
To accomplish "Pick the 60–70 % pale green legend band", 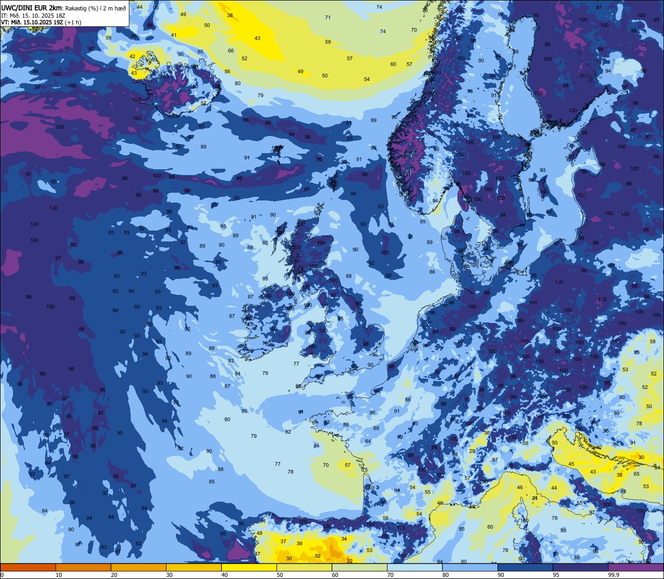I will (359, 567).
